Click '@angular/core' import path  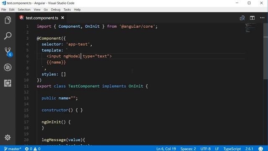137,26
